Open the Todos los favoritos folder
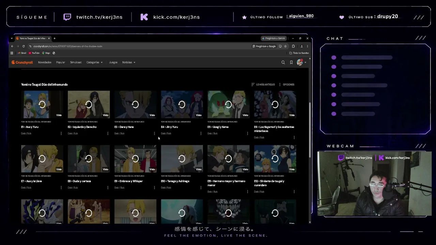The height and width of the screenshot is (245, 436). pyautogui.click(x=299, y=53)
